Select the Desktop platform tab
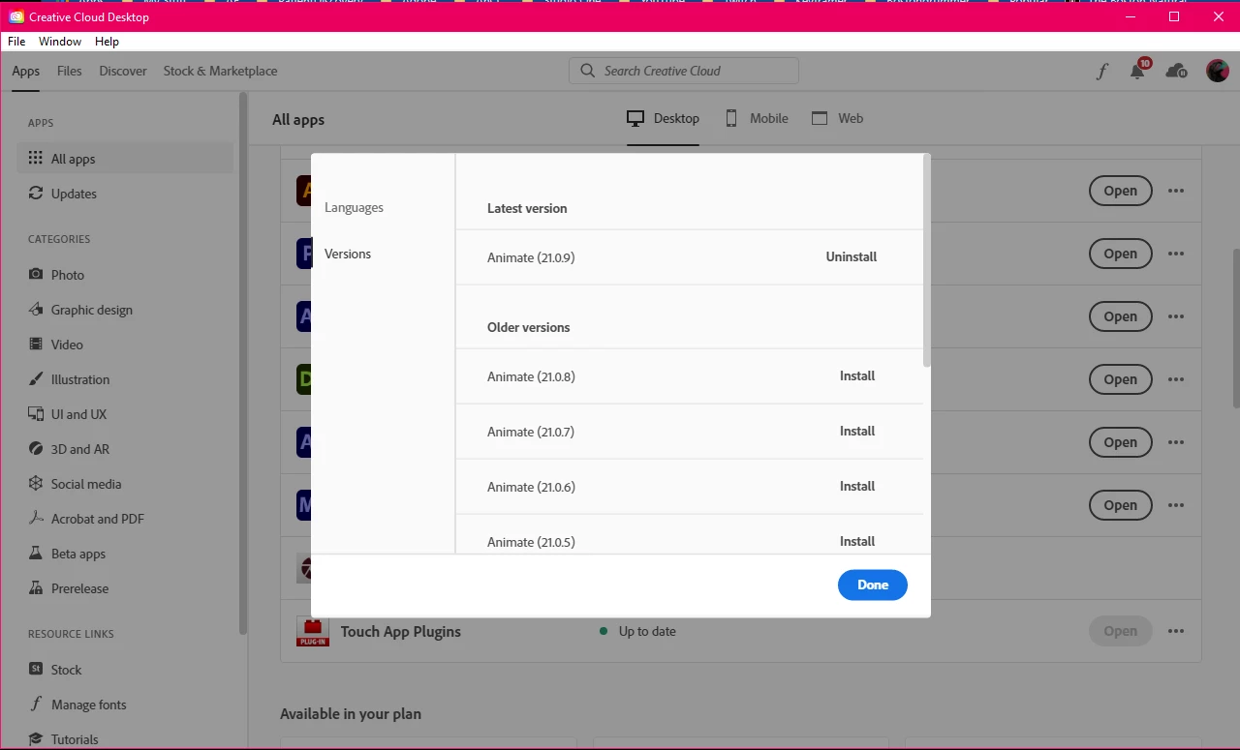The image size is (1240, 750). pos(663,118)
